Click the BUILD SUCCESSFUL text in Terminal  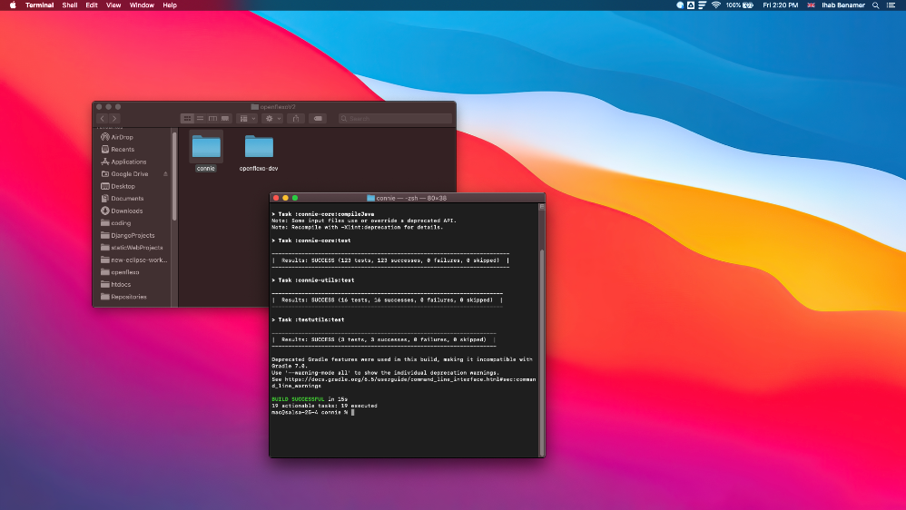click(x=298, y=399)
